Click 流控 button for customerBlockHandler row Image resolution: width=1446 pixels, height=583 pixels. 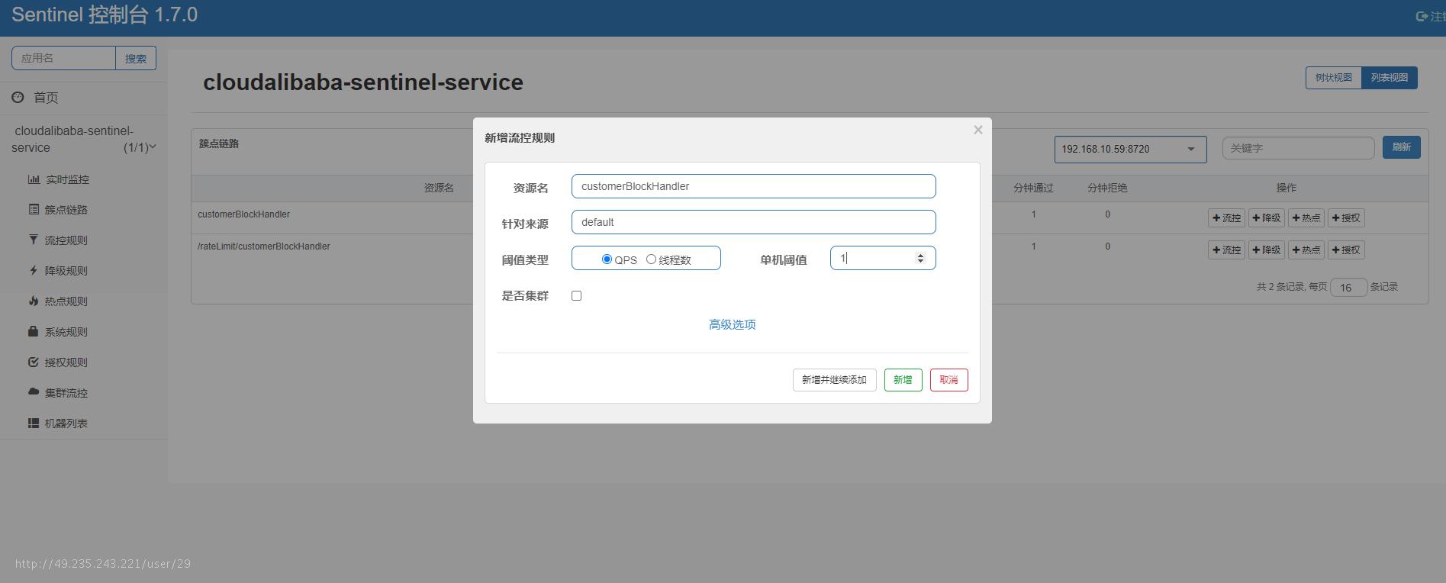coord(1226,218)
